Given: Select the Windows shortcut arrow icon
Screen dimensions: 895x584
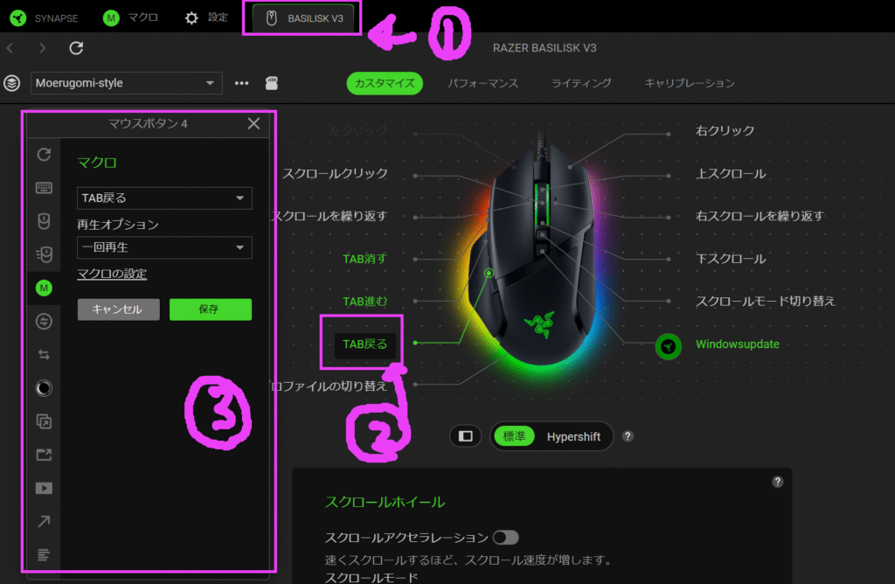Looking at the screenshot, I should point(44,521).
